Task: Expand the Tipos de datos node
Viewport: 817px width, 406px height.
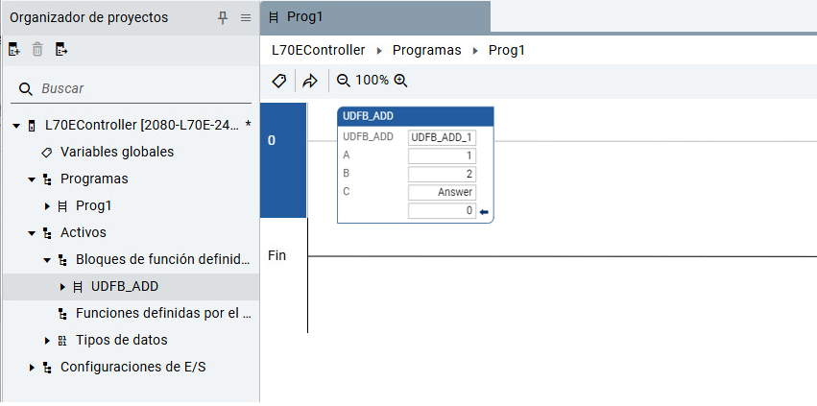Action: tap(47, 341)
